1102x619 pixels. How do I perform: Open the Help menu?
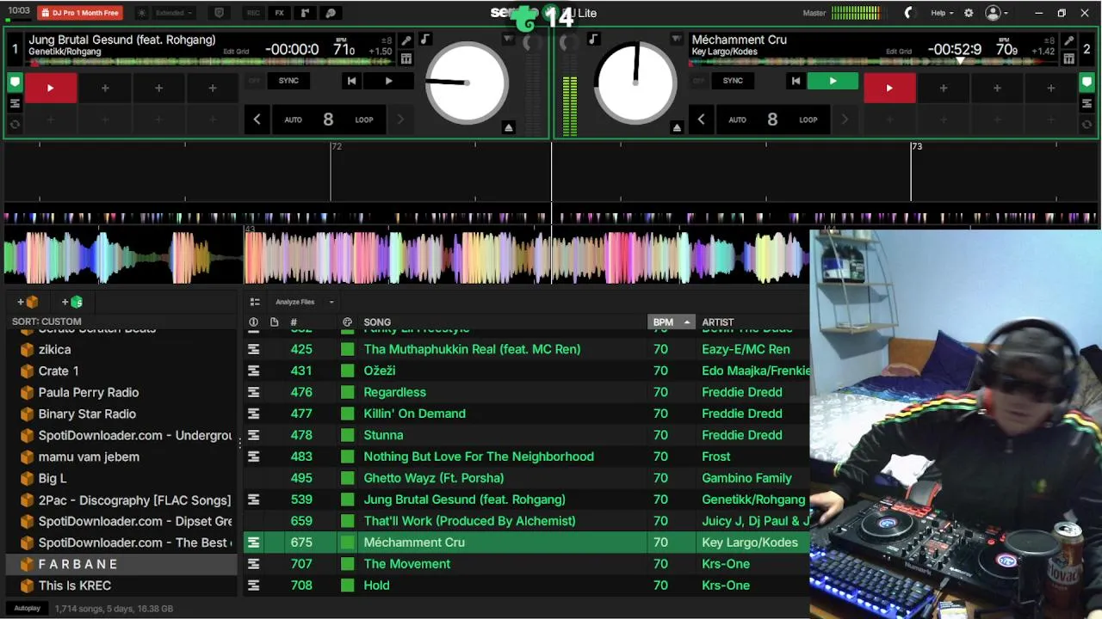(x=942, y=13)
